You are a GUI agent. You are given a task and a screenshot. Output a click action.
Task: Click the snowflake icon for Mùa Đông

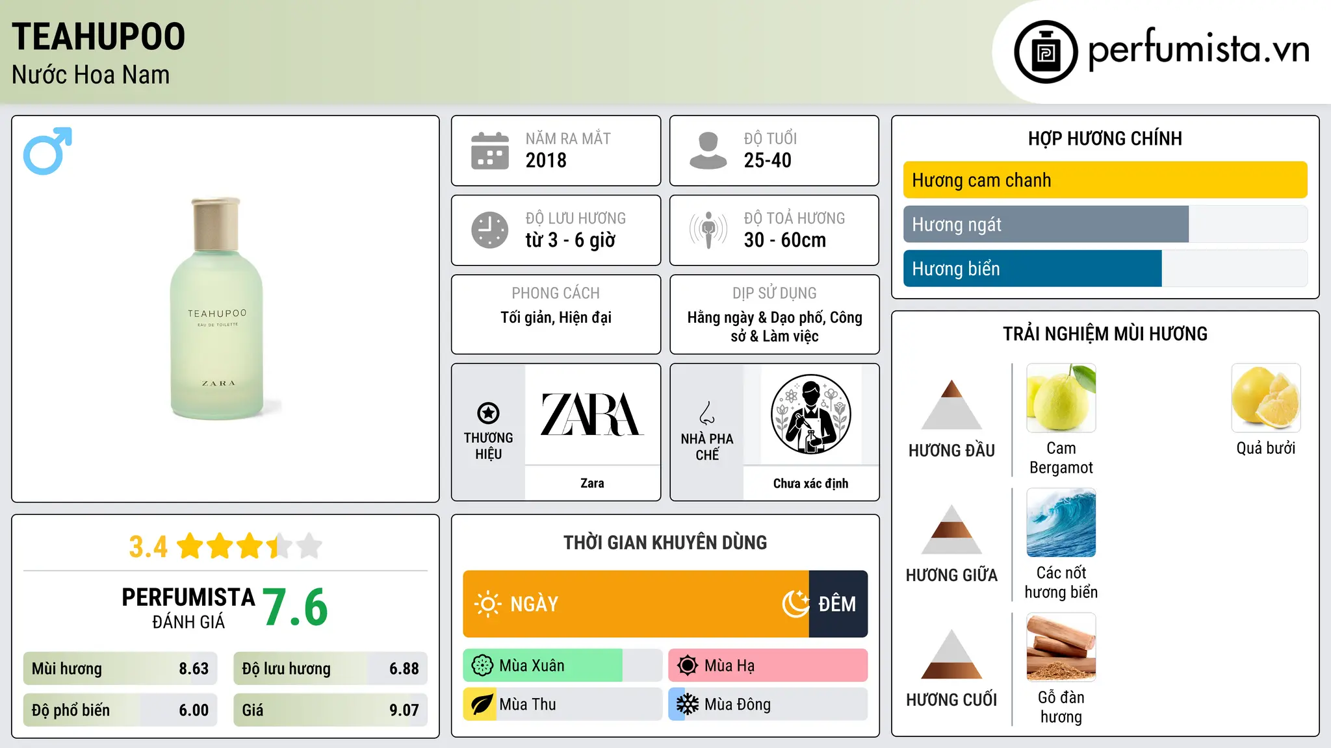688,704
